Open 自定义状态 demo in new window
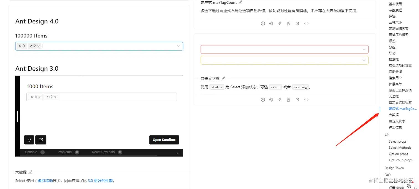The height and width of the screenshot is (189, 419). 297,100
